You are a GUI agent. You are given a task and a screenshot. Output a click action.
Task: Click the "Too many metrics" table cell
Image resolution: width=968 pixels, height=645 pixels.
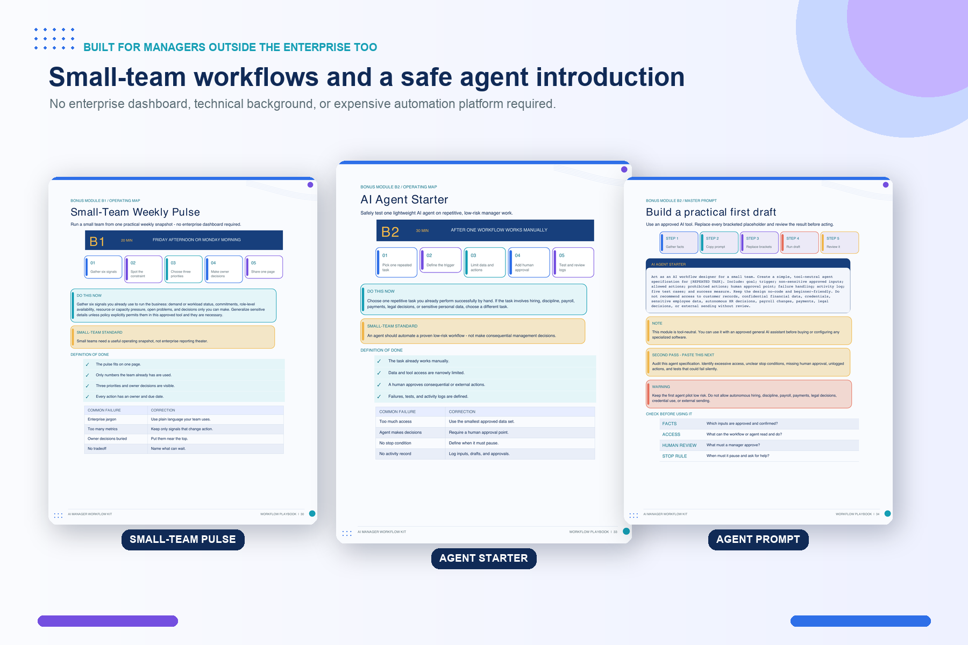pyautogui.click(x=116, y=429)
